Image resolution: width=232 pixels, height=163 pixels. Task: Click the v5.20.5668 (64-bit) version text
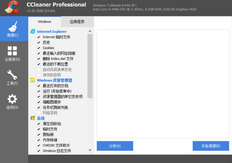41,11
